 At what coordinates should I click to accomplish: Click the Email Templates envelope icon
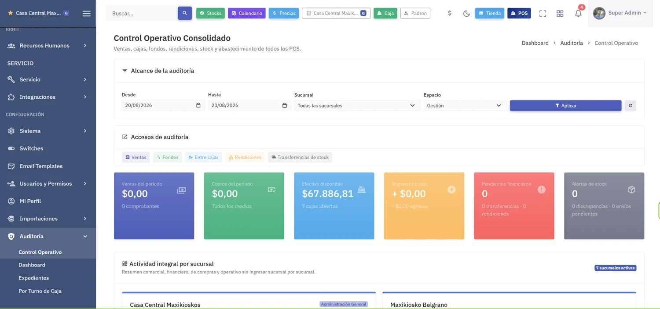11,166
